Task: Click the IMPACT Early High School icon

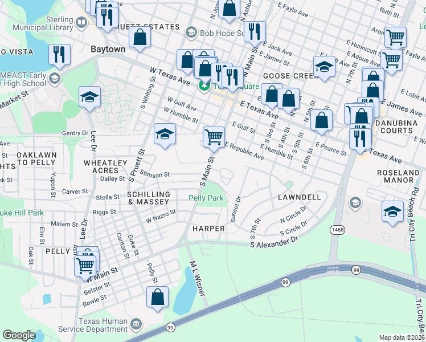Action: point(55,79)
